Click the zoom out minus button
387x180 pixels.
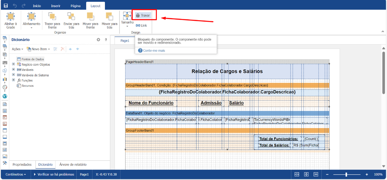coord(327,174)
